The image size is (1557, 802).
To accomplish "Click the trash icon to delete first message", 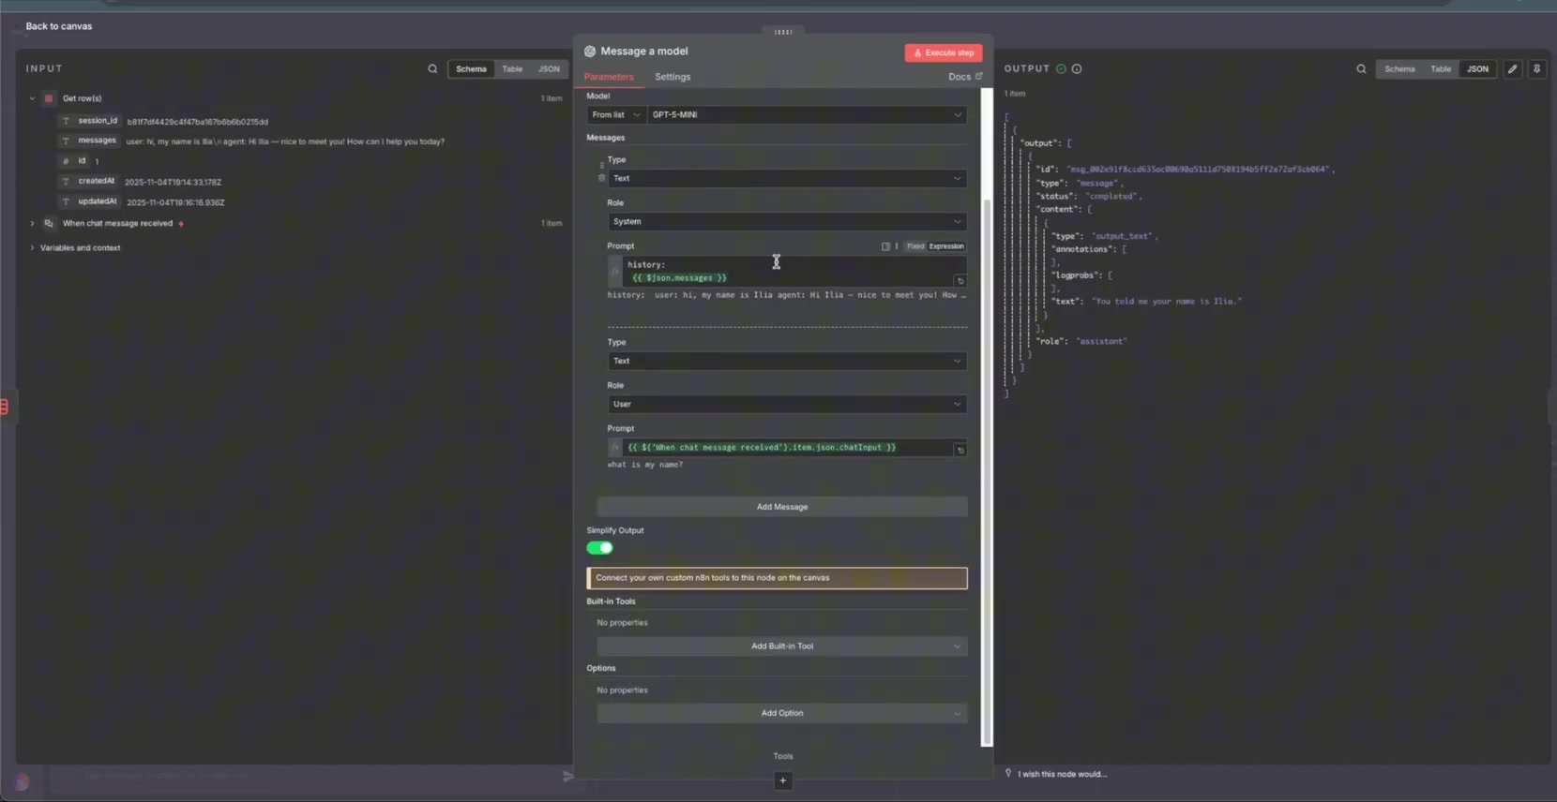I will tap(601, 178).
